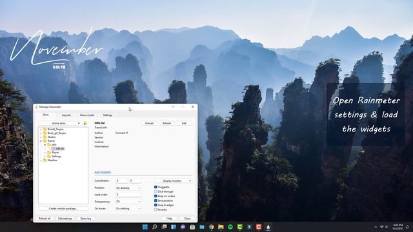The width and height of the screenshot is (413, 232).
Task: Click the Close button at dialog bottom
Action: pyautogui.click(x=188, y=218)
